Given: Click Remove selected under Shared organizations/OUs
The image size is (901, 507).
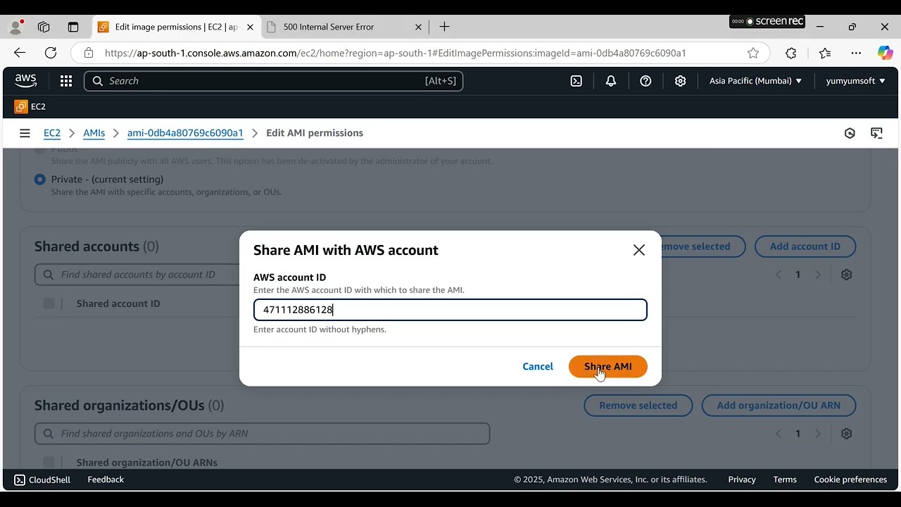Looking at the screenshot, I should pos(638,406).
